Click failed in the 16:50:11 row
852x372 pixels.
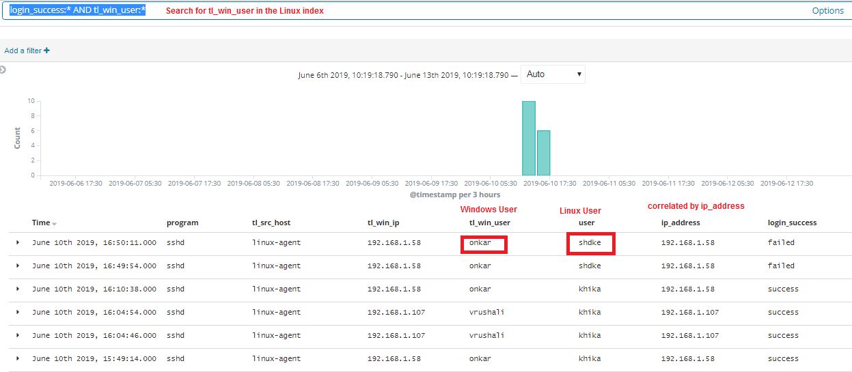point(781,243)
